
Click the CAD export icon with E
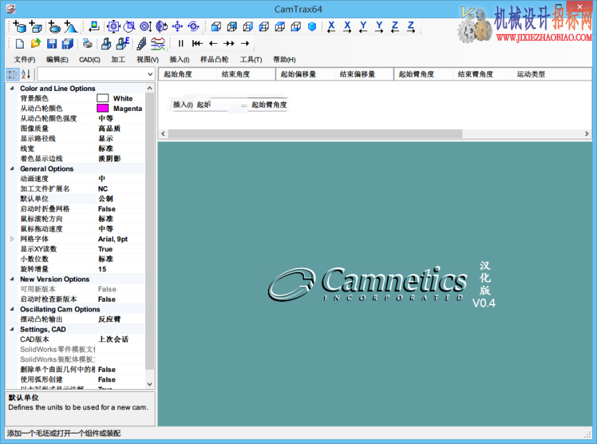[123, 44]
